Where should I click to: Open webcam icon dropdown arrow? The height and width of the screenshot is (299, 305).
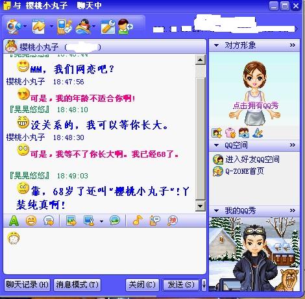[25, 27]
